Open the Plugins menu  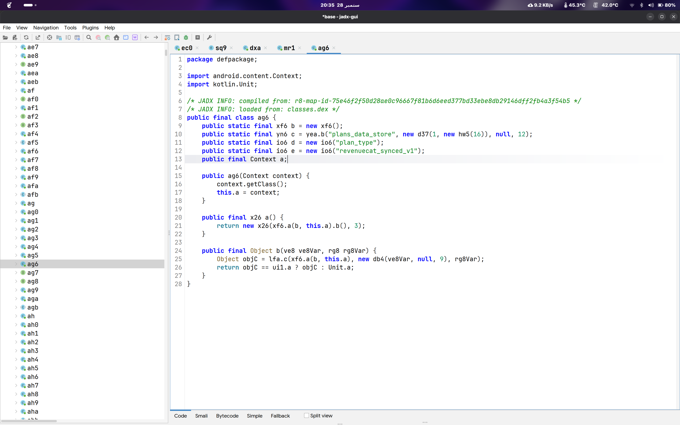(90, 28)
